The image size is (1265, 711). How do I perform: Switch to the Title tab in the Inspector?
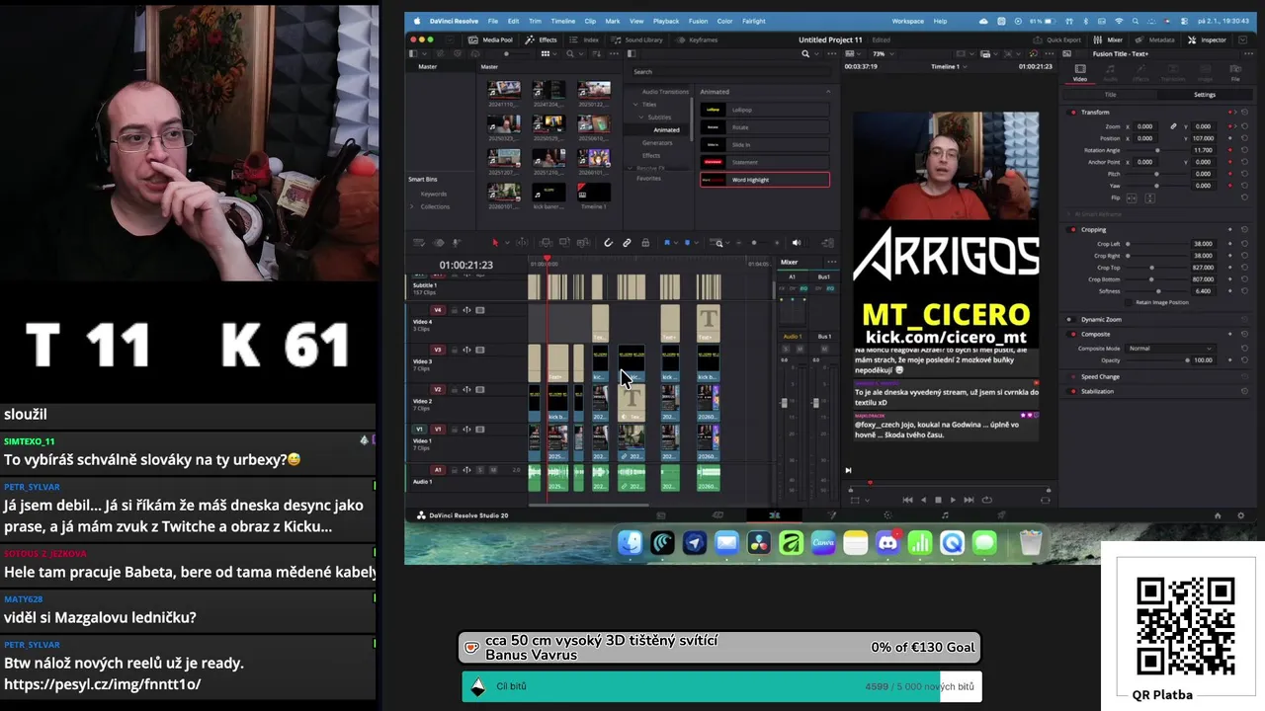[x=1110, y=95]
